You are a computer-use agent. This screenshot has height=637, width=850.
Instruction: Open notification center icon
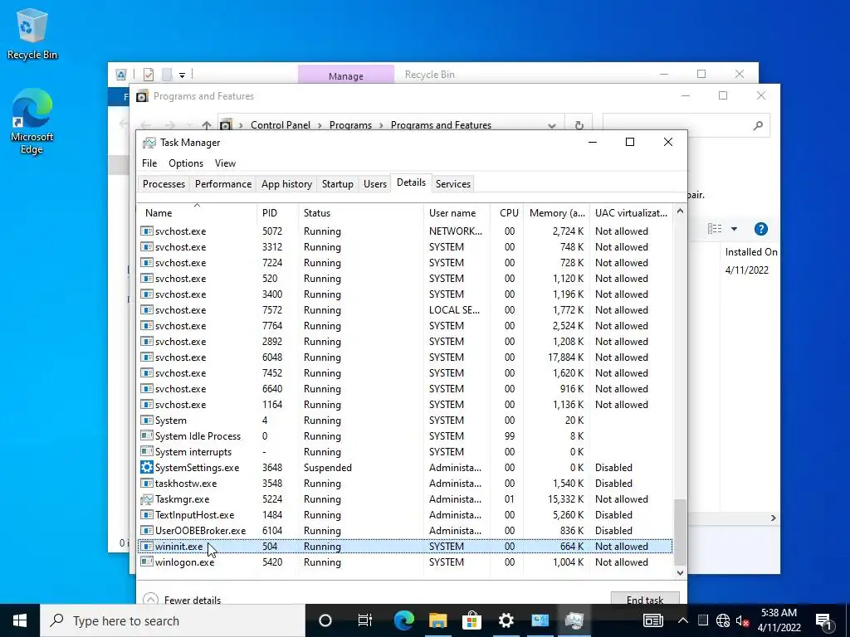pos(824,621)
